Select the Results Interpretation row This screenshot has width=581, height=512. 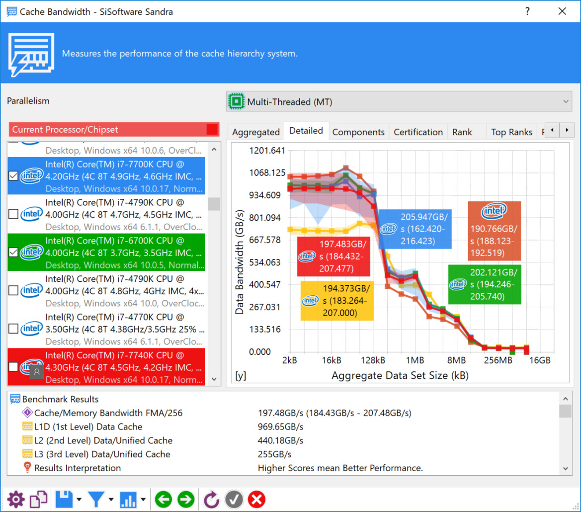pos(283,468)
